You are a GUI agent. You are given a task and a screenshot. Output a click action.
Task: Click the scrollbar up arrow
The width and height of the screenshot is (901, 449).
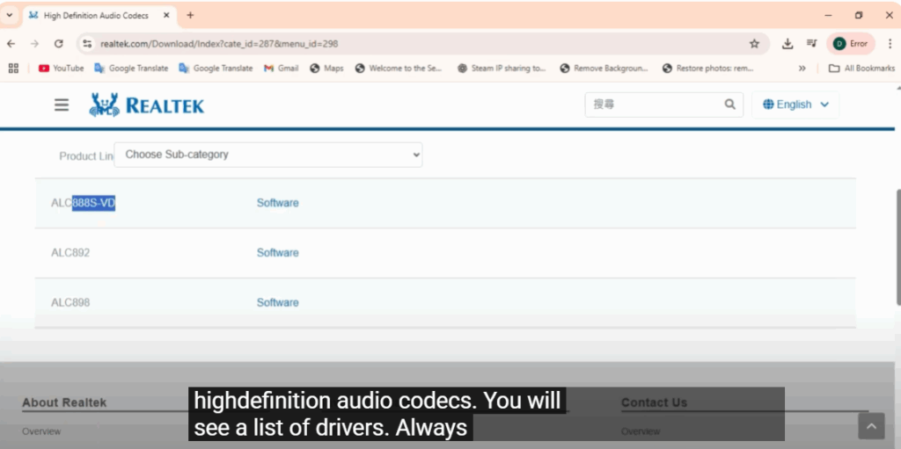pos(898,88)
